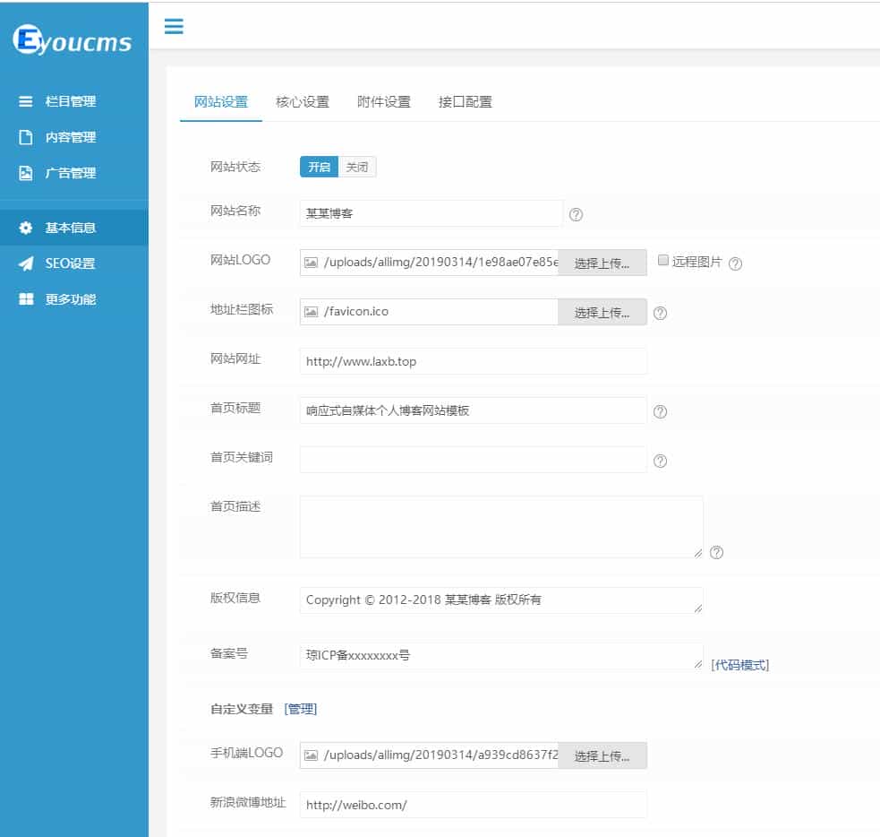Focus the 网站网址 input field
The image size is (880, 837).
(x=473, y=361)
